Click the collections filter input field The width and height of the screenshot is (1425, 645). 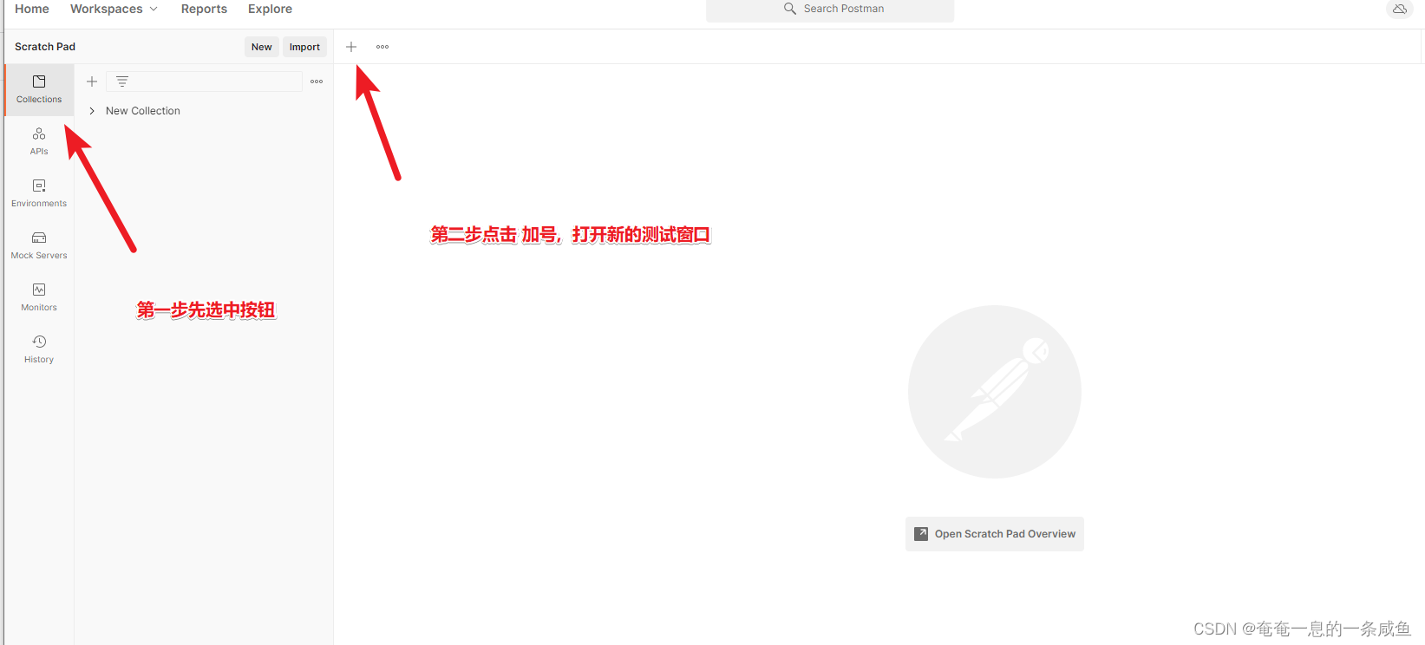205,81
